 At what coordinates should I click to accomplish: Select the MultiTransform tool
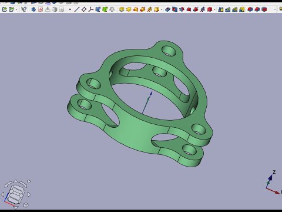point(242,9)
